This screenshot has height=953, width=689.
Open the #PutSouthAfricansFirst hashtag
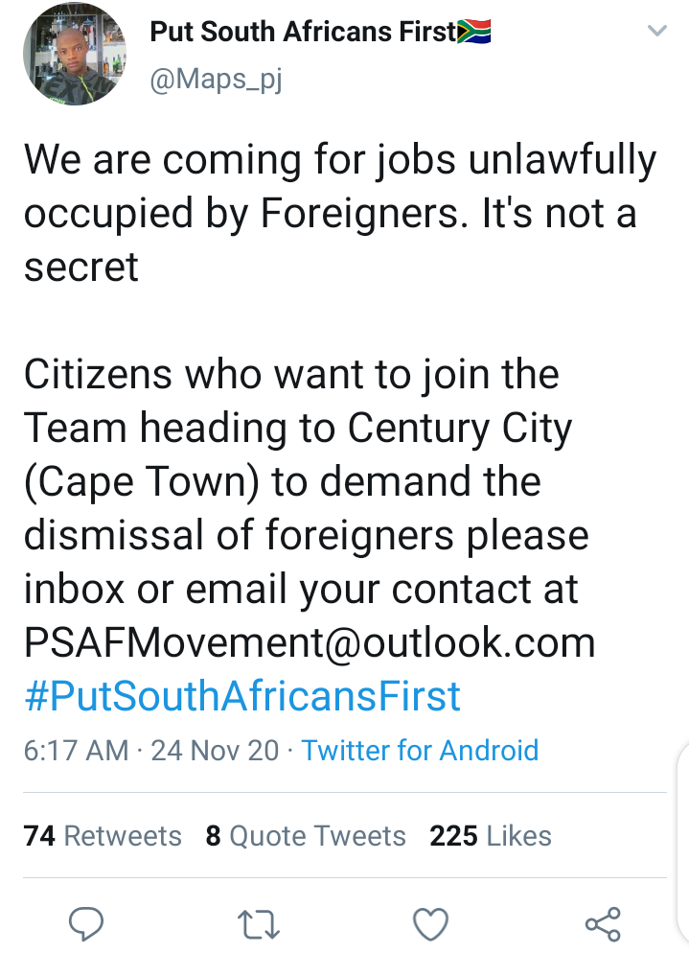[x=242, y=696]
